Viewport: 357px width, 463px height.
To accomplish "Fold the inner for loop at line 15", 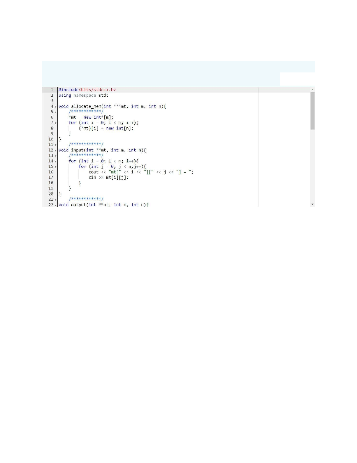I will [x=55, y=167].
